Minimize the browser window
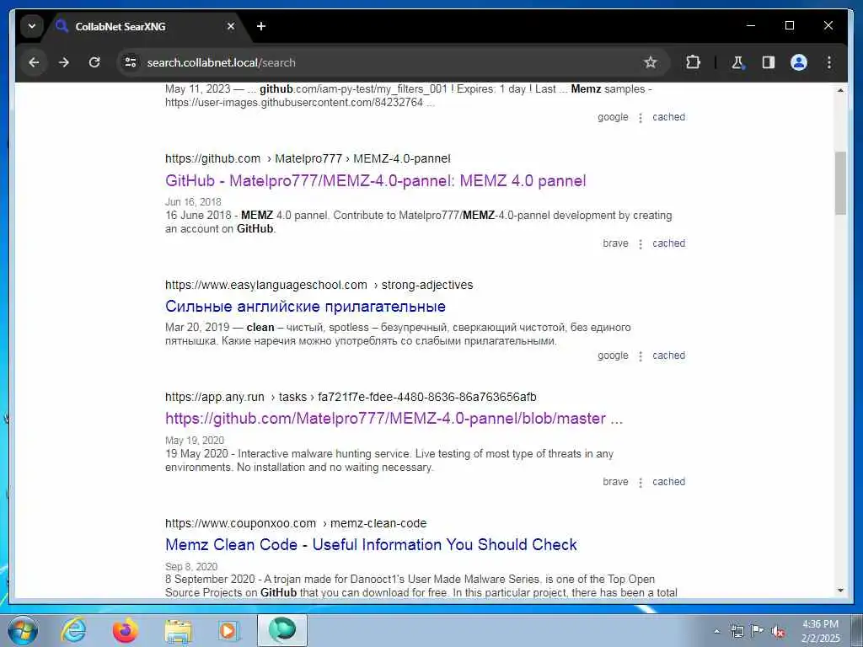Image resolution: width=863 pixels, height=647 pixels. pos(751,25)
